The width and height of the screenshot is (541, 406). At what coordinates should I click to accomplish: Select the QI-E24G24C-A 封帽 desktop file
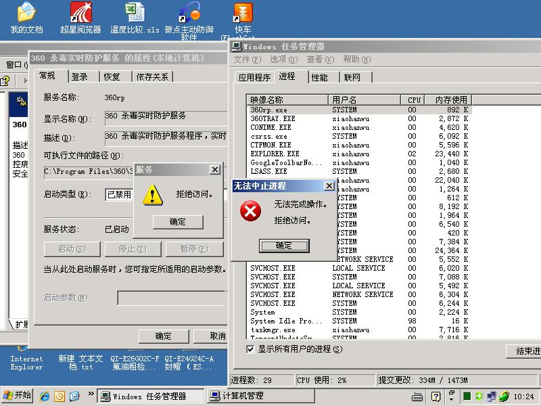click(189, 363)
